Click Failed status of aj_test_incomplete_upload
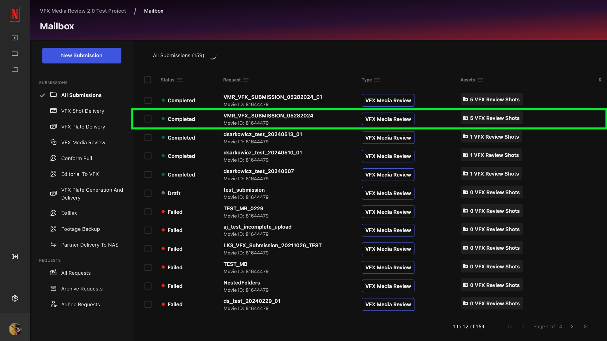 [x=172, y=230]
